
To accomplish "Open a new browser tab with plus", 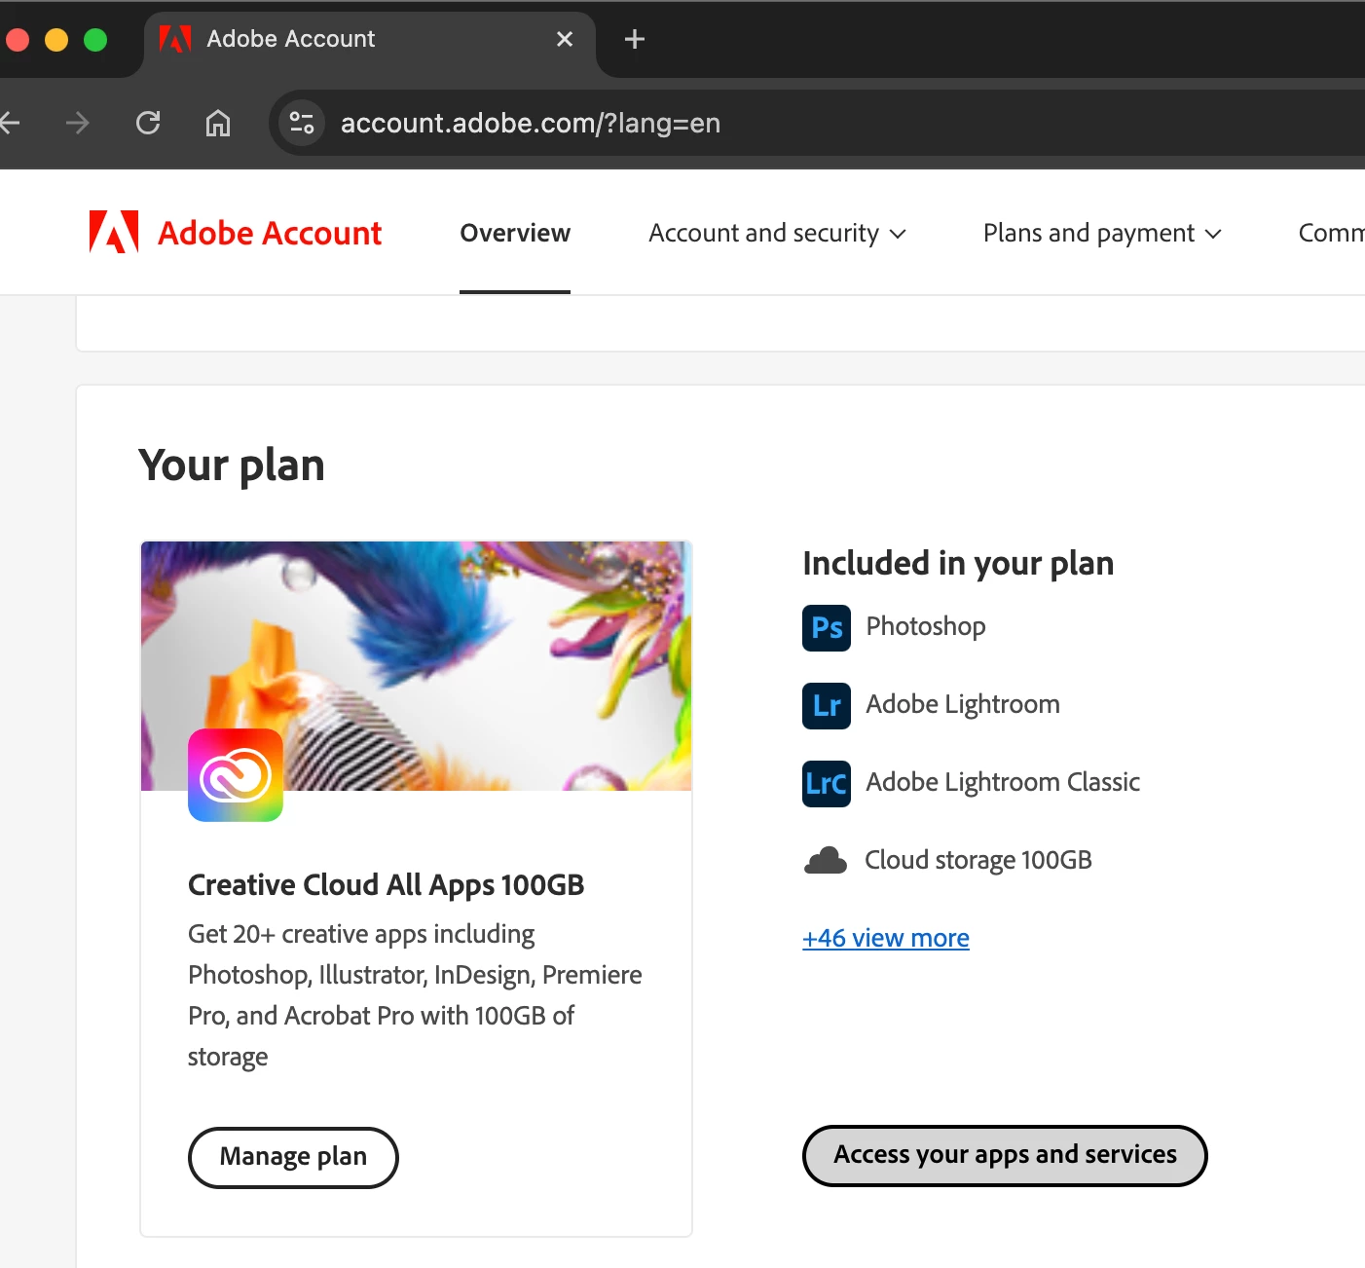I will point(635,39).
